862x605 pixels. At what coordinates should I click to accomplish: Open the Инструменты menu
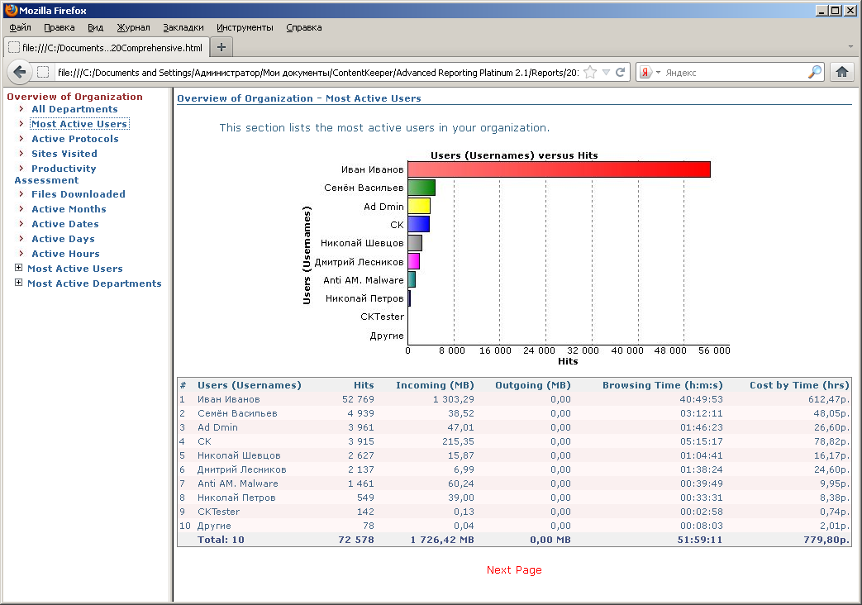click(245, 27)
